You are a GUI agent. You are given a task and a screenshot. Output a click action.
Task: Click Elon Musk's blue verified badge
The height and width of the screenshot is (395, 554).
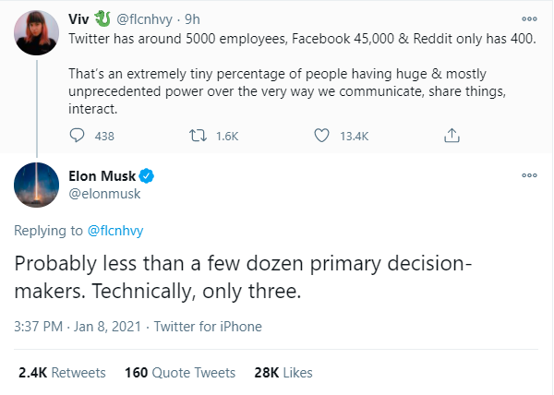tap(146, 174)
